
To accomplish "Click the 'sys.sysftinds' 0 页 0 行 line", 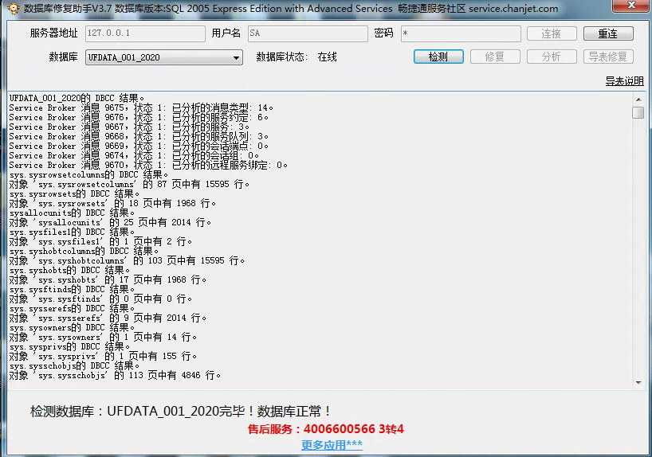I will point(100,299).
